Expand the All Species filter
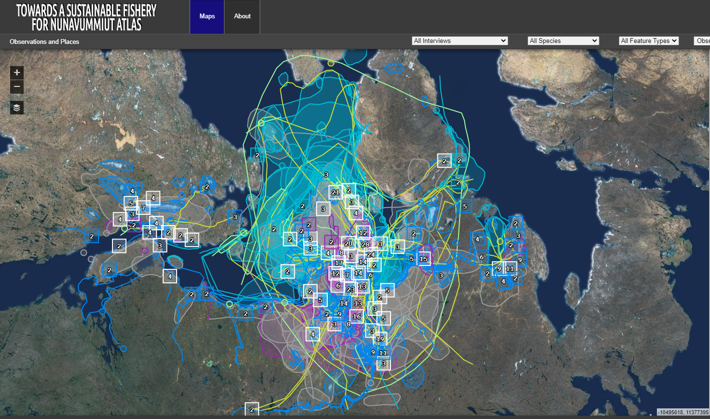This screenshot has width=710, height=419. coord(563,41)
